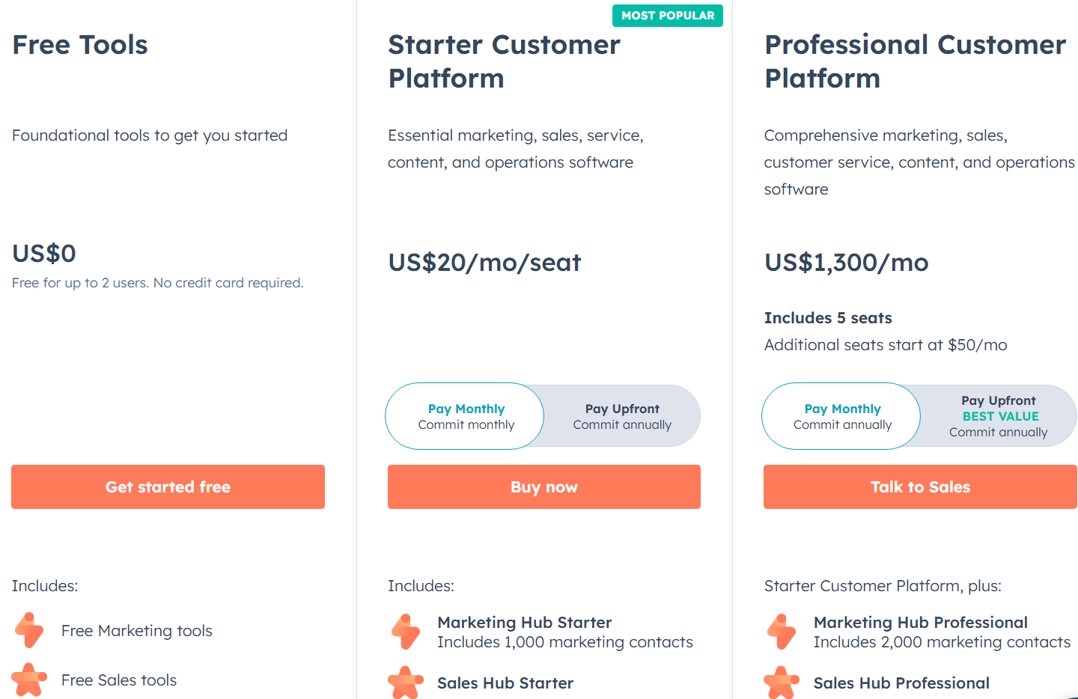Image resolution: width=1078 pixels, height=699 pixels.
Task: Click the Sales Hub Starter icon
Action: (406, 682)
